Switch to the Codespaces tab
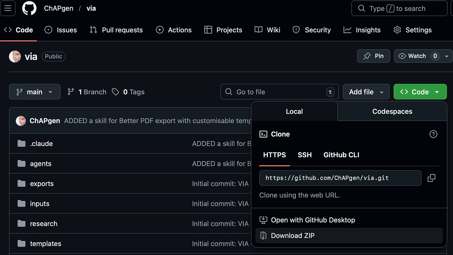The width and height of the screenshot is (453, 255). [392, 111]
